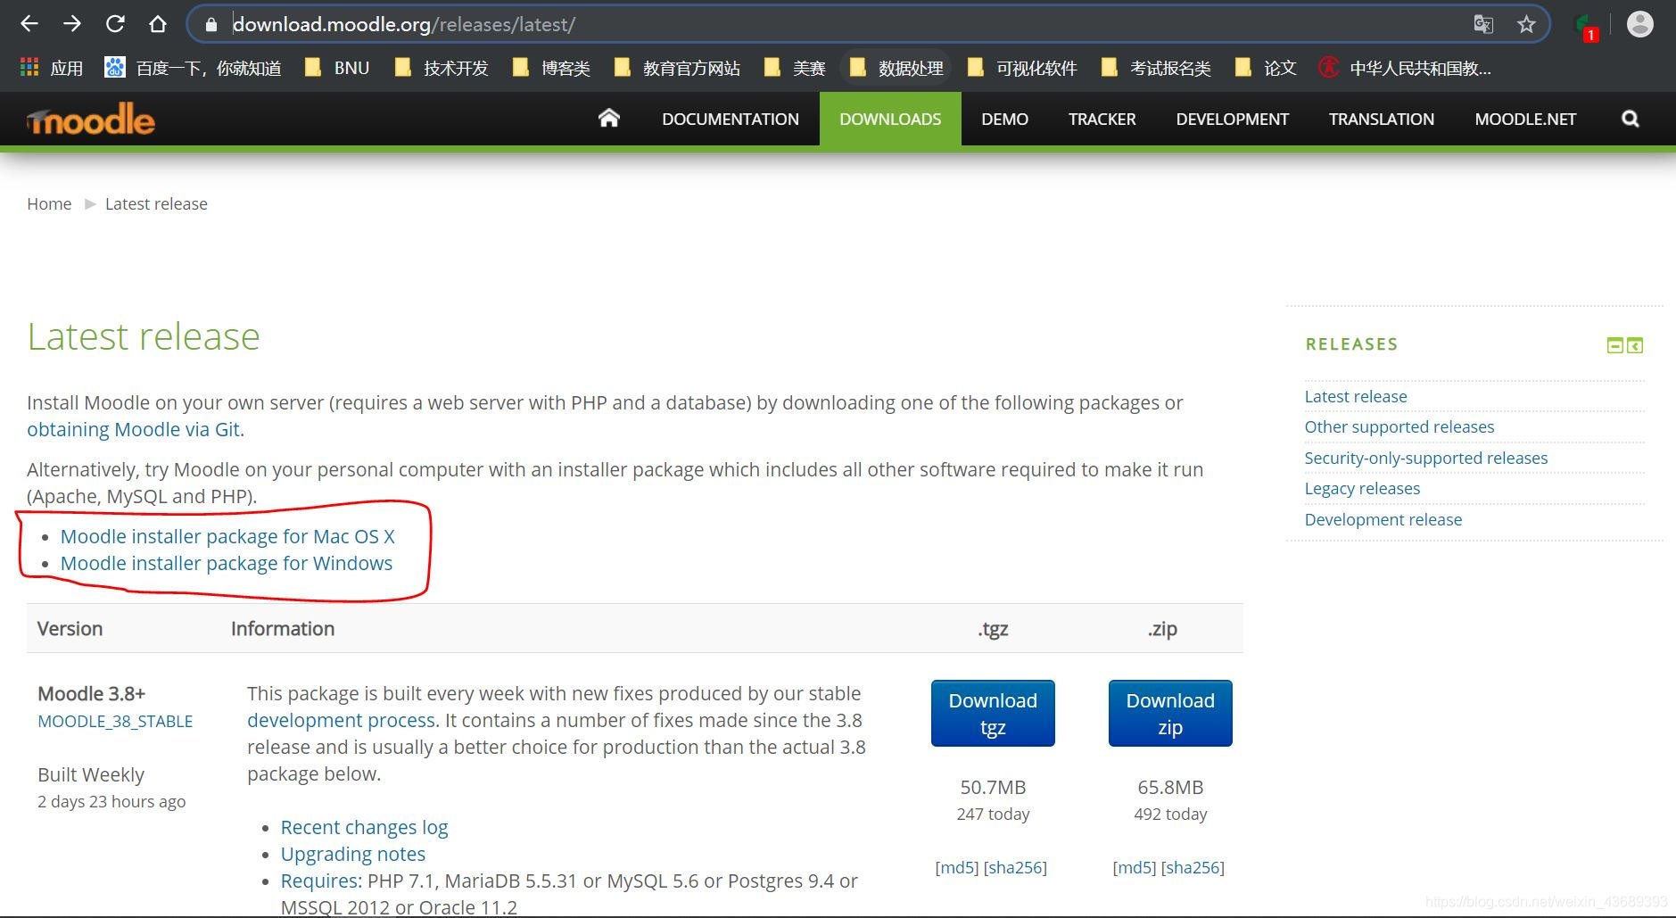This screenshot has height=918, width=1676.
Task: Open the TRACKER menu item
Action: [1102, 119]
